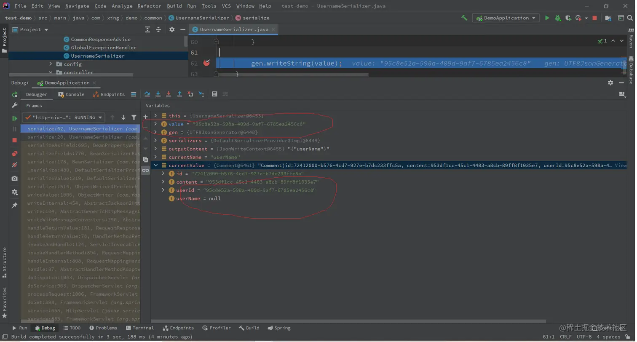Add new watch with plus icon
This screenshot has height=342, width=637.
click(145, 117)
